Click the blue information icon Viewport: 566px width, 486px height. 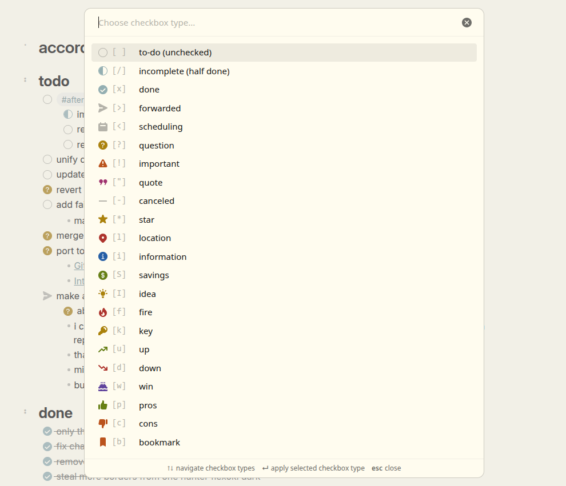[x=103, y=256]
